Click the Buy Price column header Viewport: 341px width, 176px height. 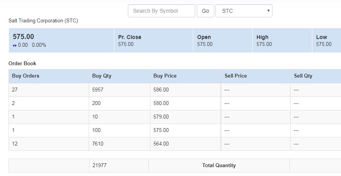coord(165,76)
